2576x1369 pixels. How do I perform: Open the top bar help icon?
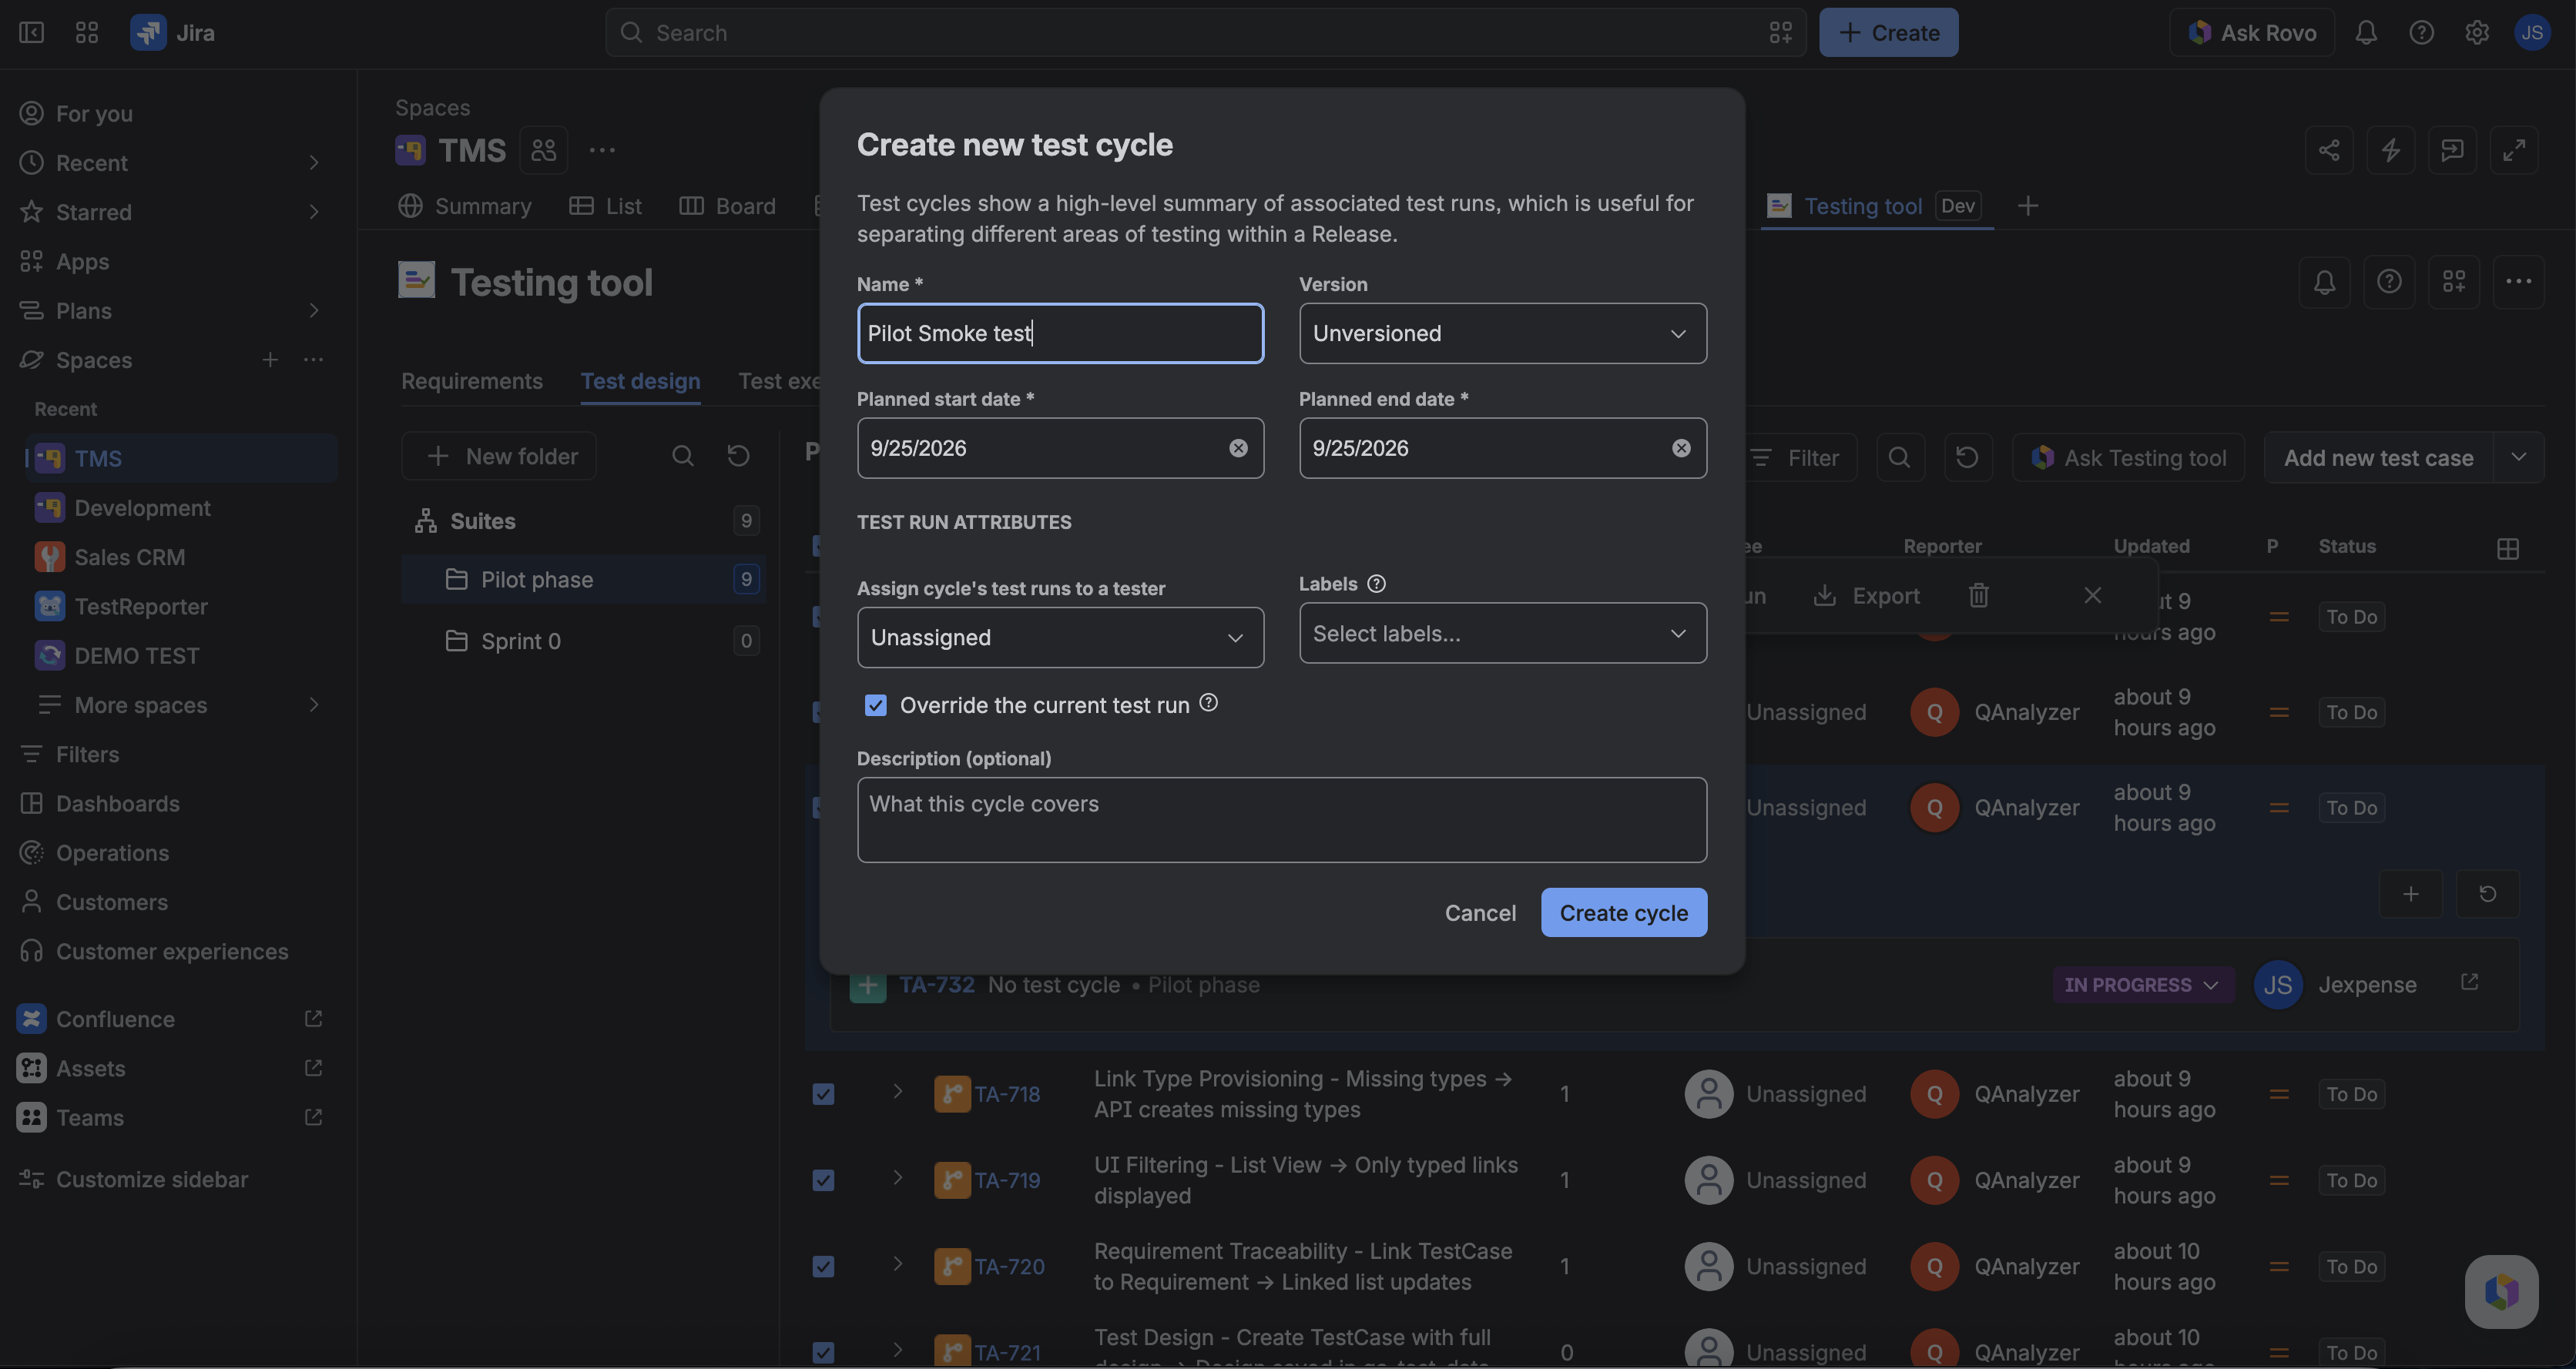tap(2421, 33)
